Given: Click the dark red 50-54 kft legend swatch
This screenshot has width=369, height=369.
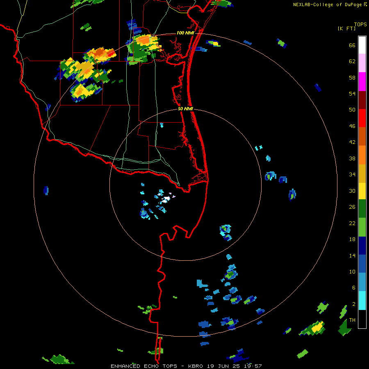Looking at the screenshot, I should click(x=362, y=100).
